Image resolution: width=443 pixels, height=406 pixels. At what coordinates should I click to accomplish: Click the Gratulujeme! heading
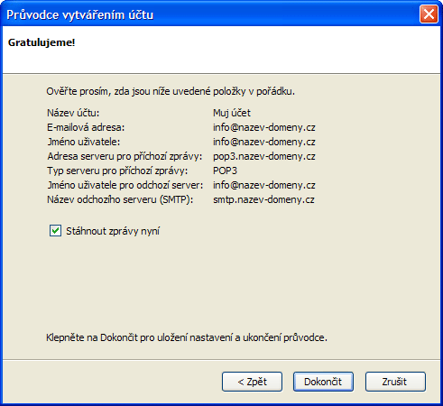point(42,42)
